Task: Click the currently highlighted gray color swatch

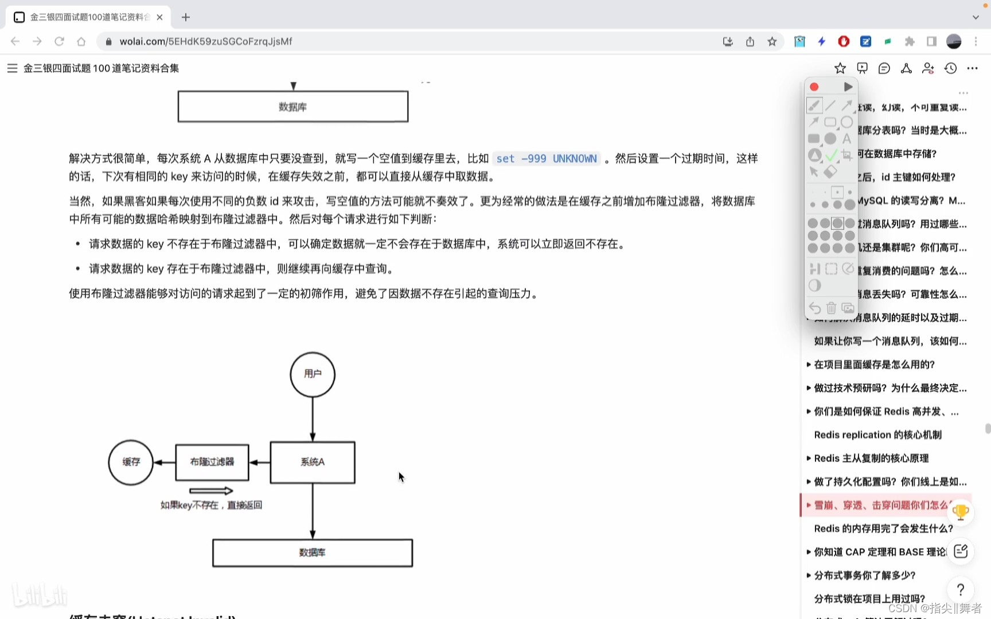Action: click(837, 223)
